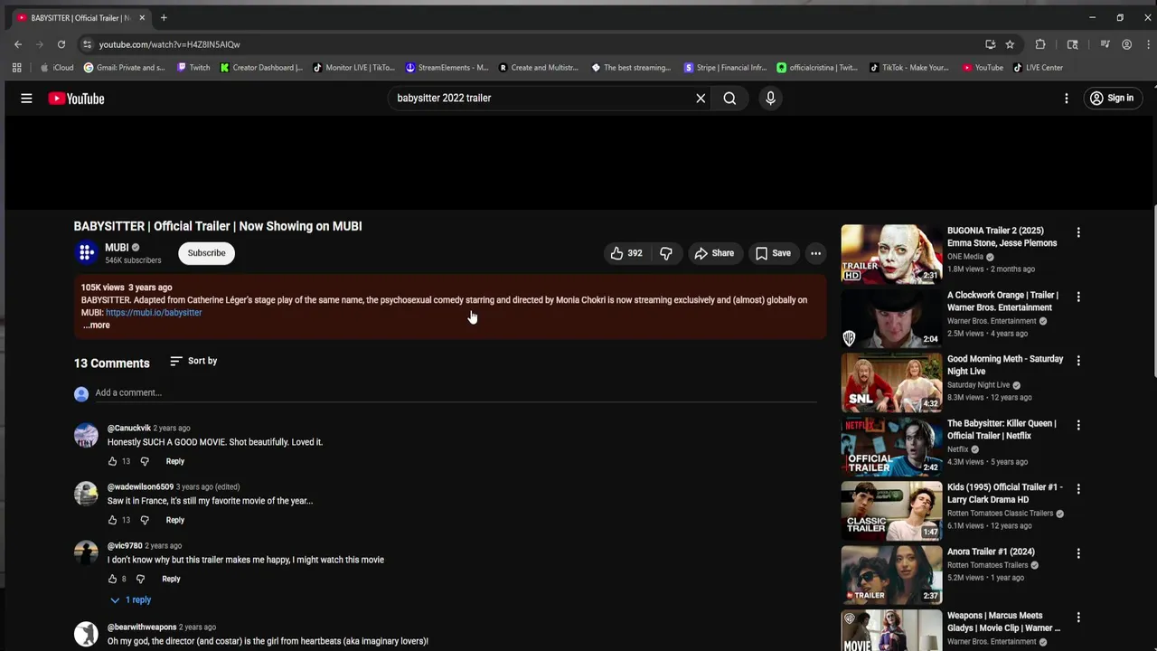Close the BABYSITTER browser tab
This screenshot has height=651, width=1157.
[x=142, y=18]
